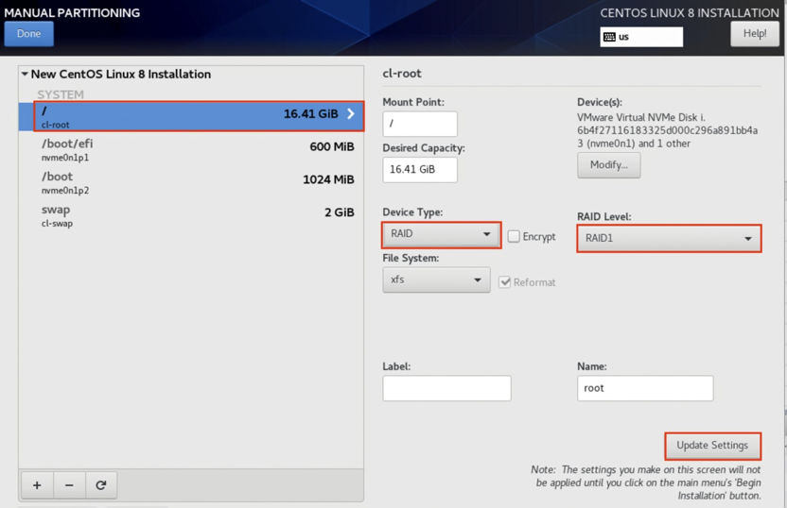Click the Done button
The height and width of the screenshot is (508, 787).
coord(28,34)
